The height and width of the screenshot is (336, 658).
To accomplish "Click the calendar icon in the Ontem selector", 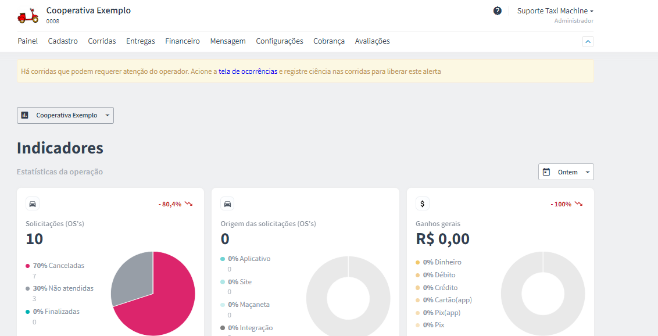I will (546, 172).
